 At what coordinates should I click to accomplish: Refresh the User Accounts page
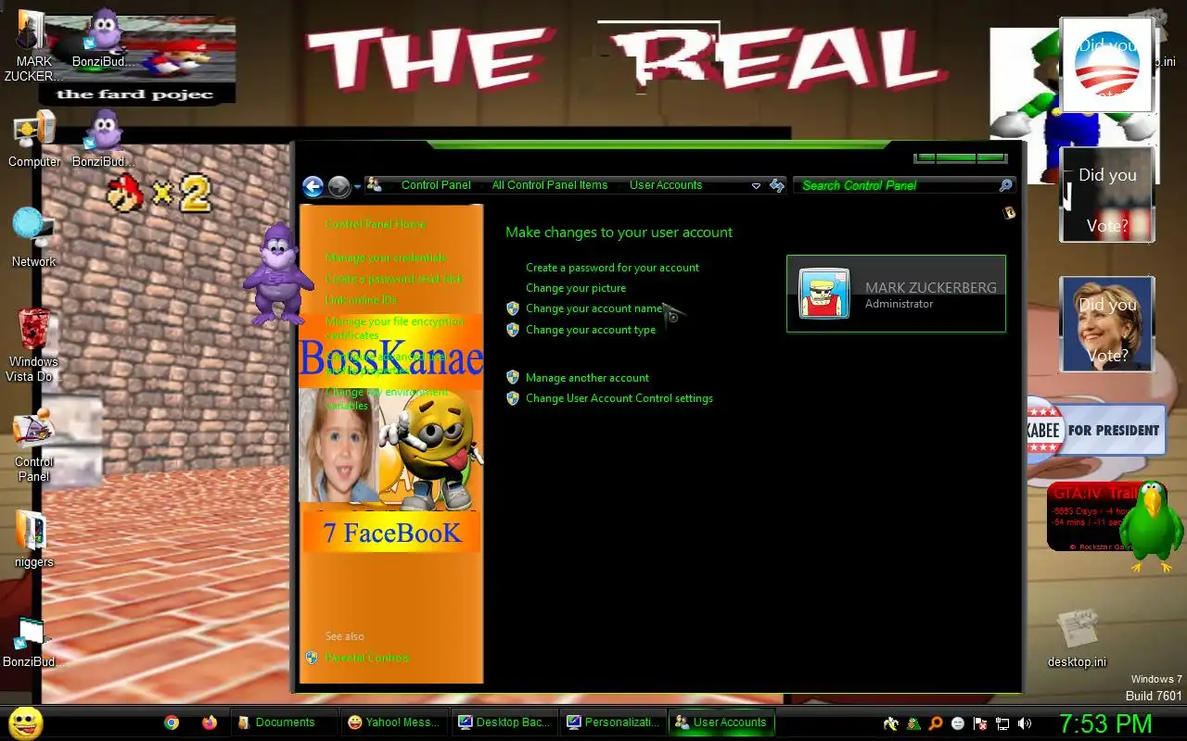[x=777, y=186]
